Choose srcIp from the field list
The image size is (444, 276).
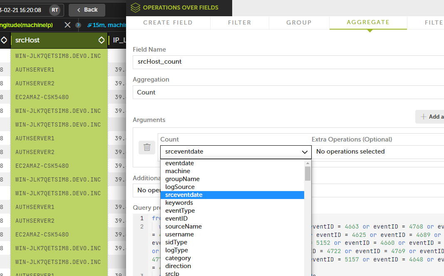[x=232, y=274]
